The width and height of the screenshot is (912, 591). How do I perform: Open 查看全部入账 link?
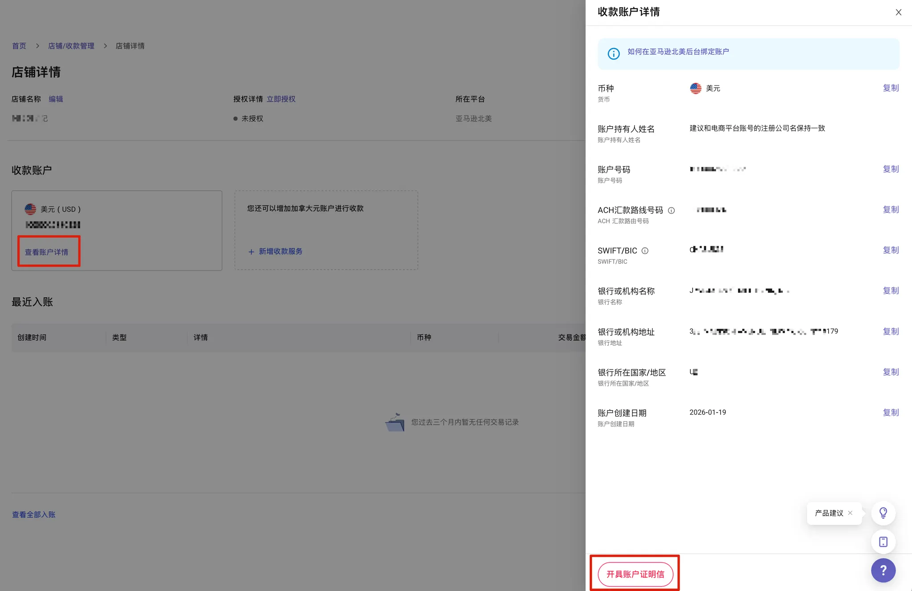point(34,514)
